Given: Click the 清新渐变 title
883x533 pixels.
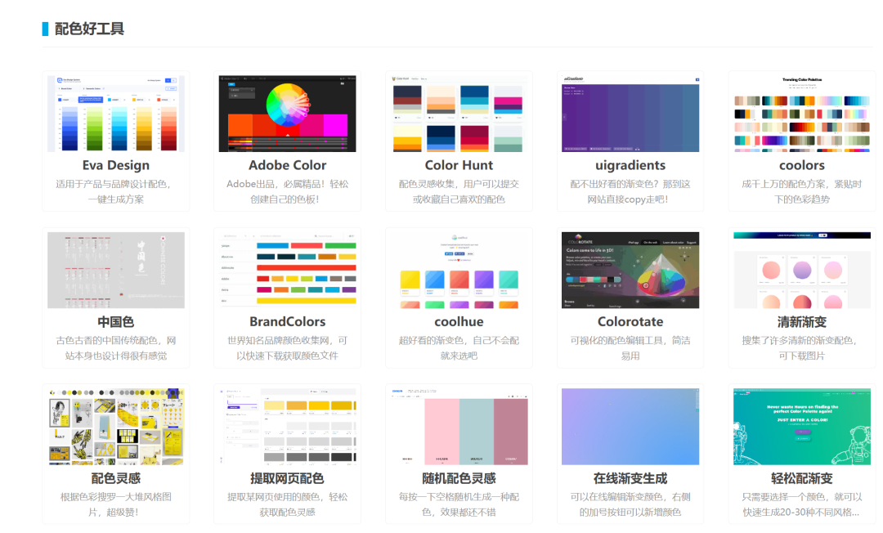Looking at the screenshot, I should (x=802, y=322).
